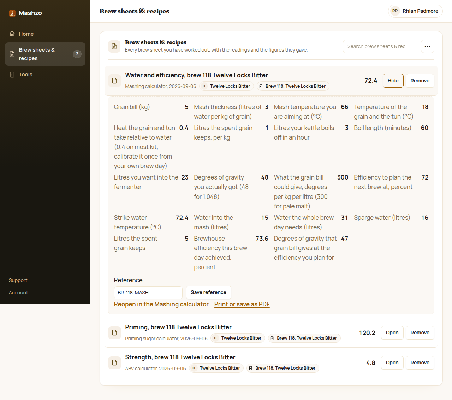Click the clipboard icon in Priming Brew 118 tag
452x400 pixels.
pos(272,338)
